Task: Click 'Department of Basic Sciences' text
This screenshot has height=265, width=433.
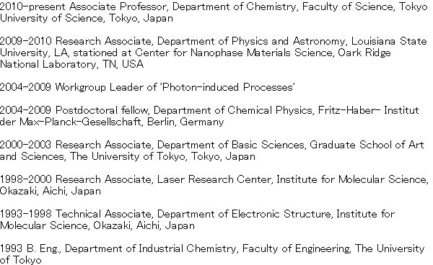Action: pos(232,145)
